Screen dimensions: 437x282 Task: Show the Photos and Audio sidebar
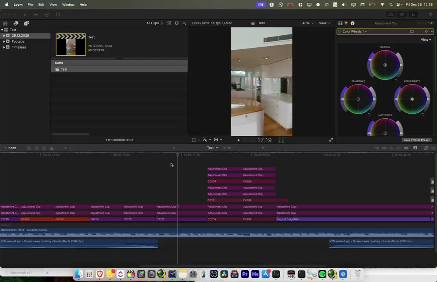tap(16, 23)
